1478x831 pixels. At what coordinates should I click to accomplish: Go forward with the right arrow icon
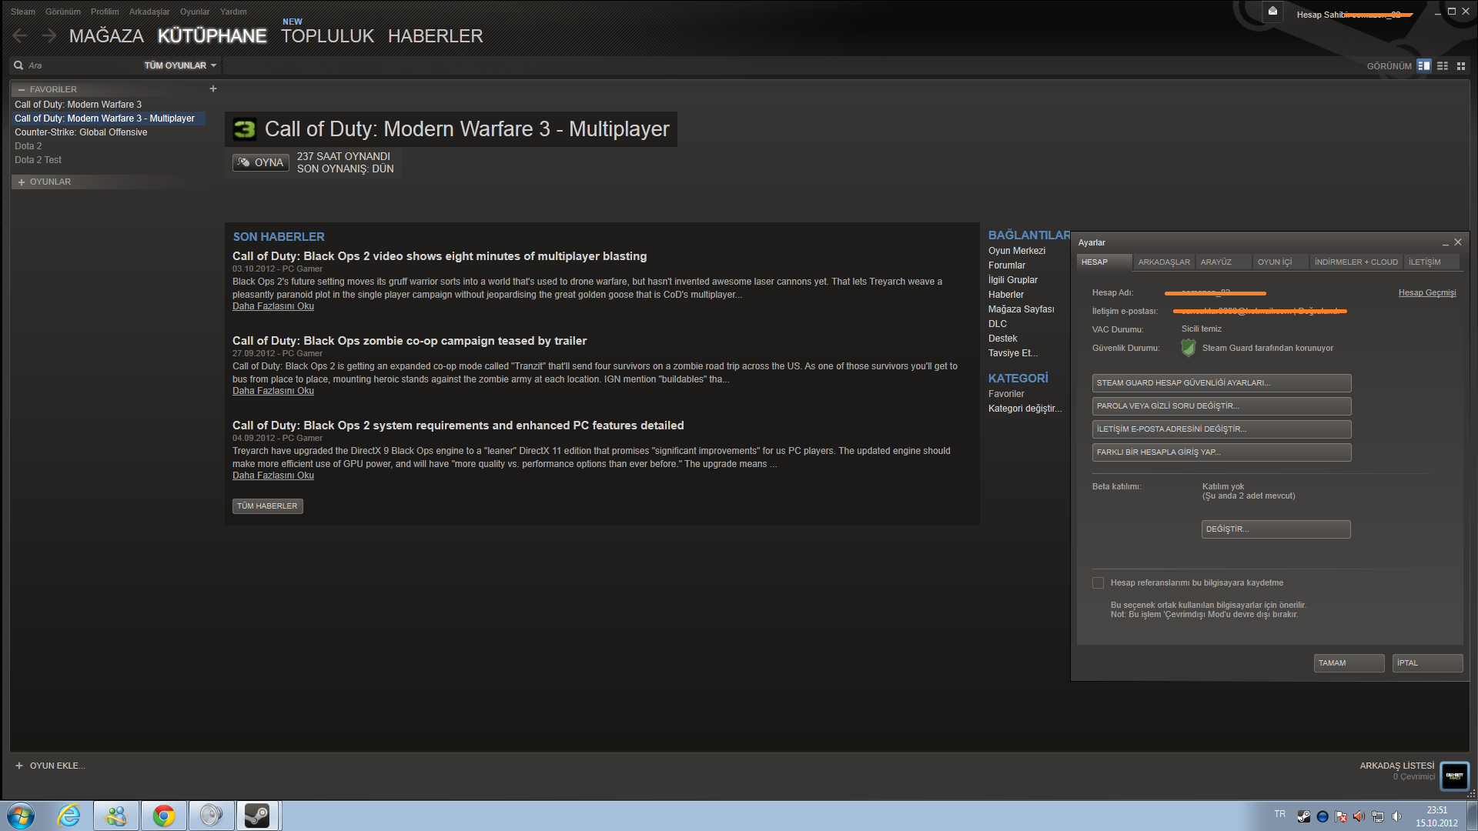49,35
